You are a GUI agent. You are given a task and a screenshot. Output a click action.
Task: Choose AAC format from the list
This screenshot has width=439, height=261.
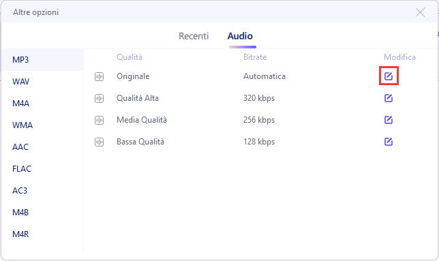pos(42,147)
